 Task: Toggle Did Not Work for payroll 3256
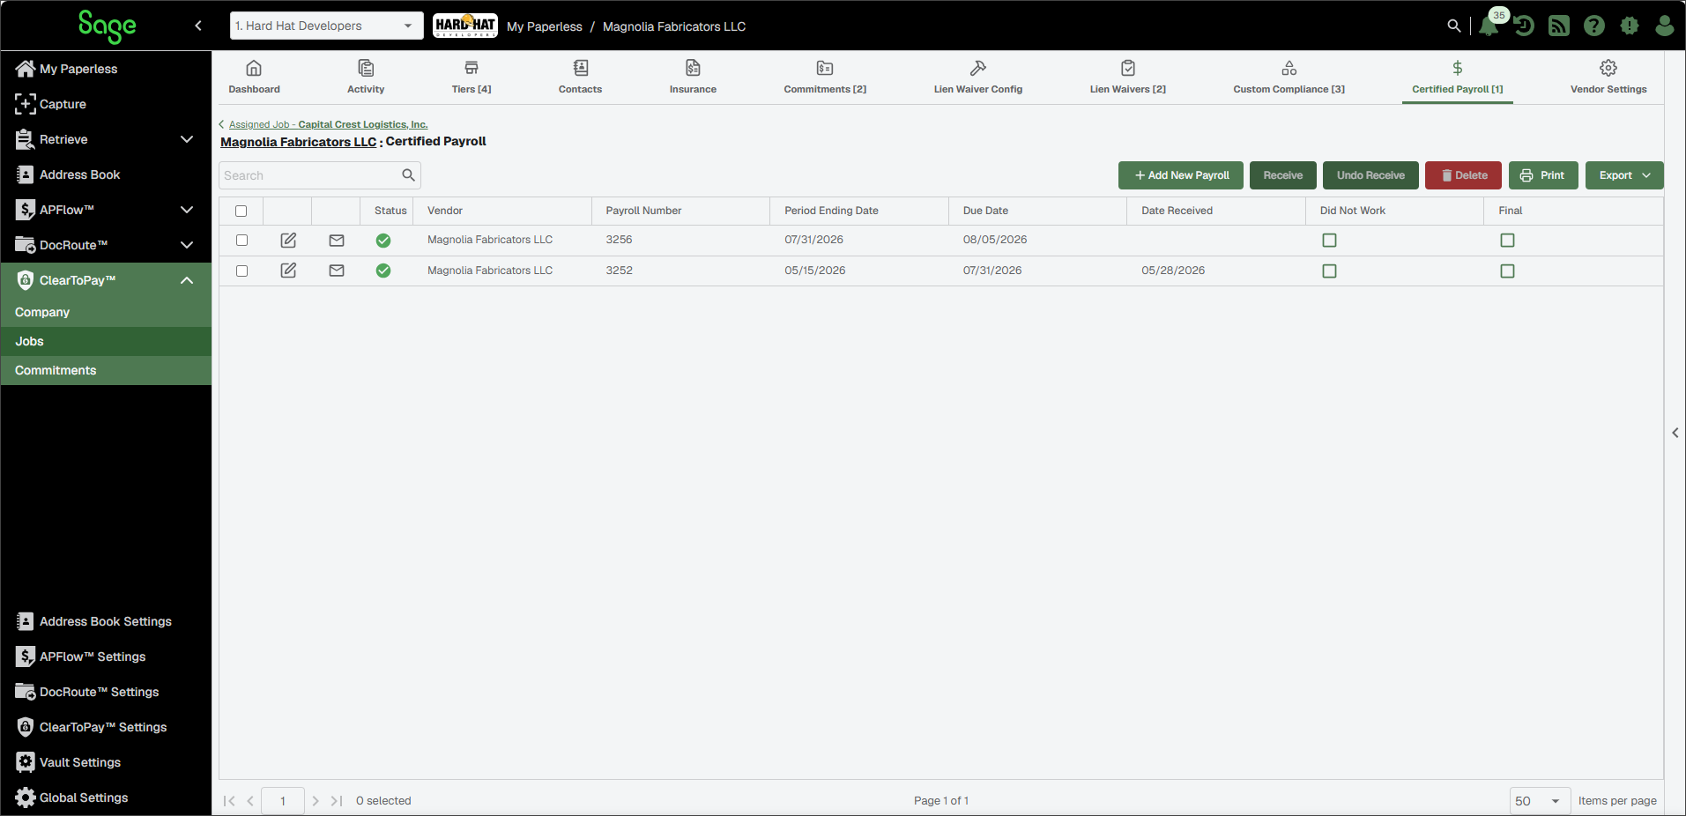pos(1329,241)
